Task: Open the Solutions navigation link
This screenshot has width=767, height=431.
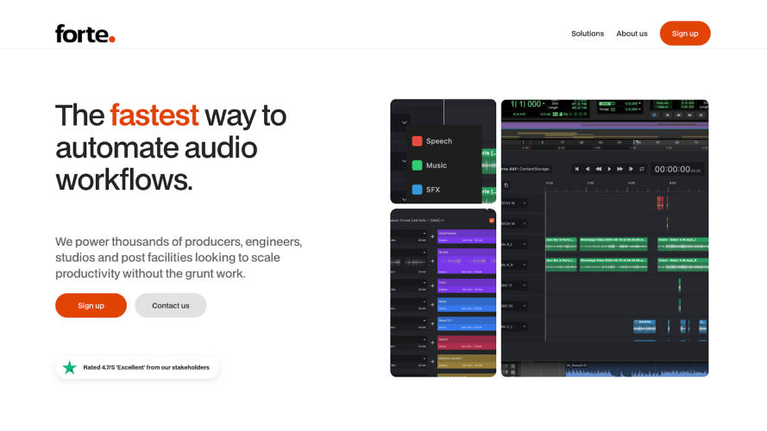Action: (x=588, y=34)
